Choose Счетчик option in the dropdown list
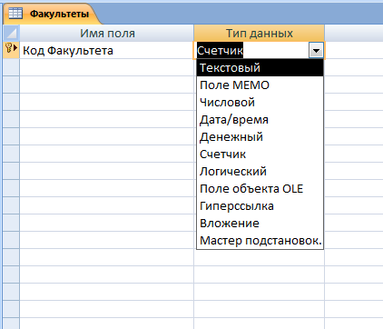Image resolution: width=383 pixels, height=329 pixels. 260,154
